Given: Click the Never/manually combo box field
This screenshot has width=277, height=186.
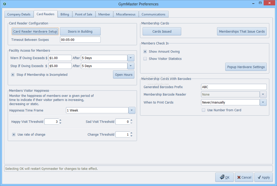Looking at the screenshot, I should tap(230, 103).
